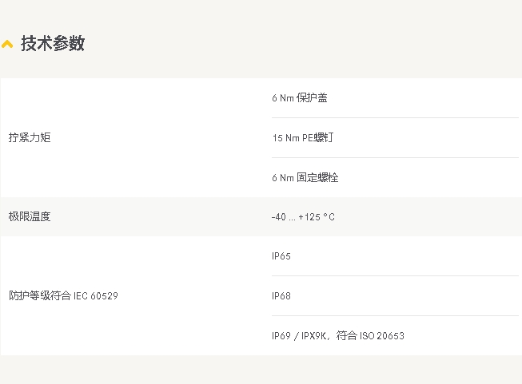The height and width of the screenshot is (384, 522).
Task: Click the word 保护盖
Action: (x=312, y=98)
